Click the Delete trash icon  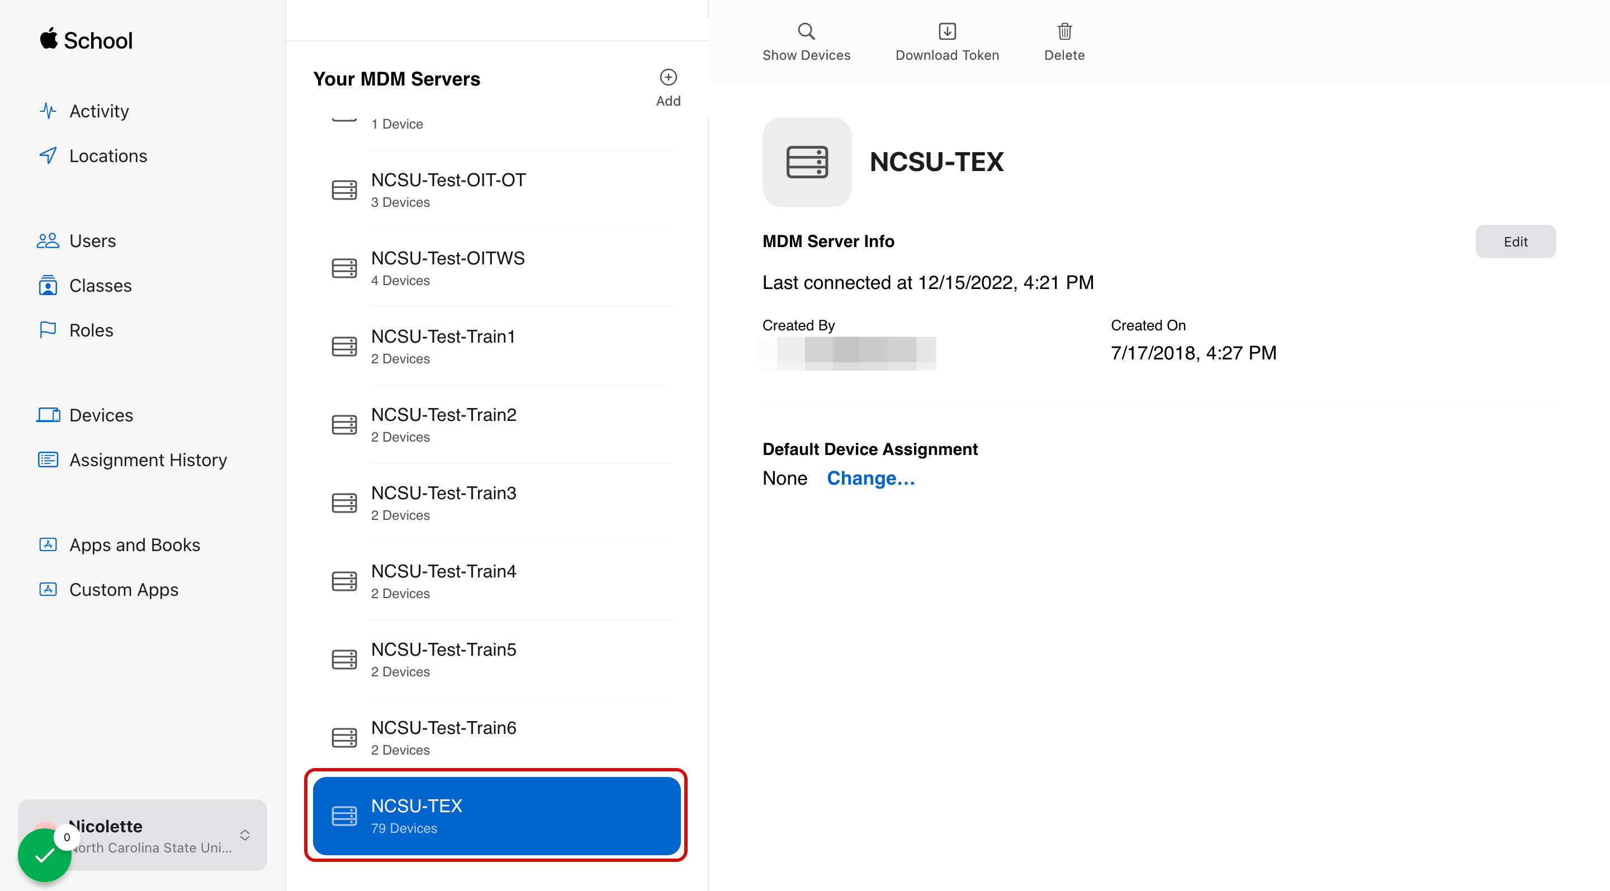1064,31
